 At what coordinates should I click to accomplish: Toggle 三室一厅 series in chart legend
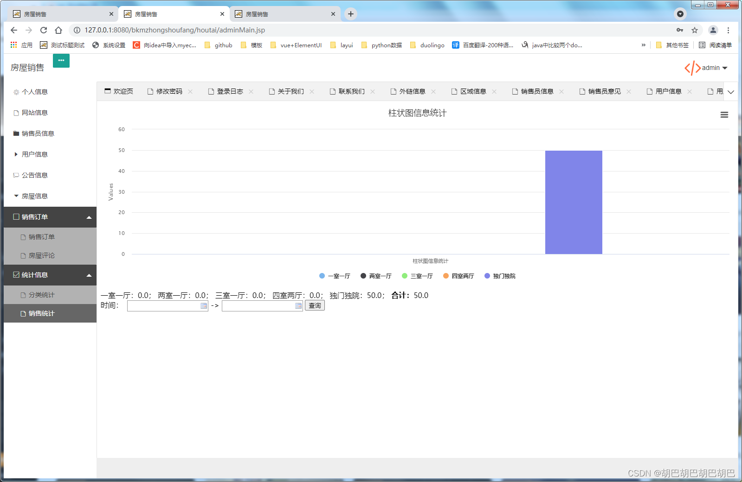[x=417, y=276]
